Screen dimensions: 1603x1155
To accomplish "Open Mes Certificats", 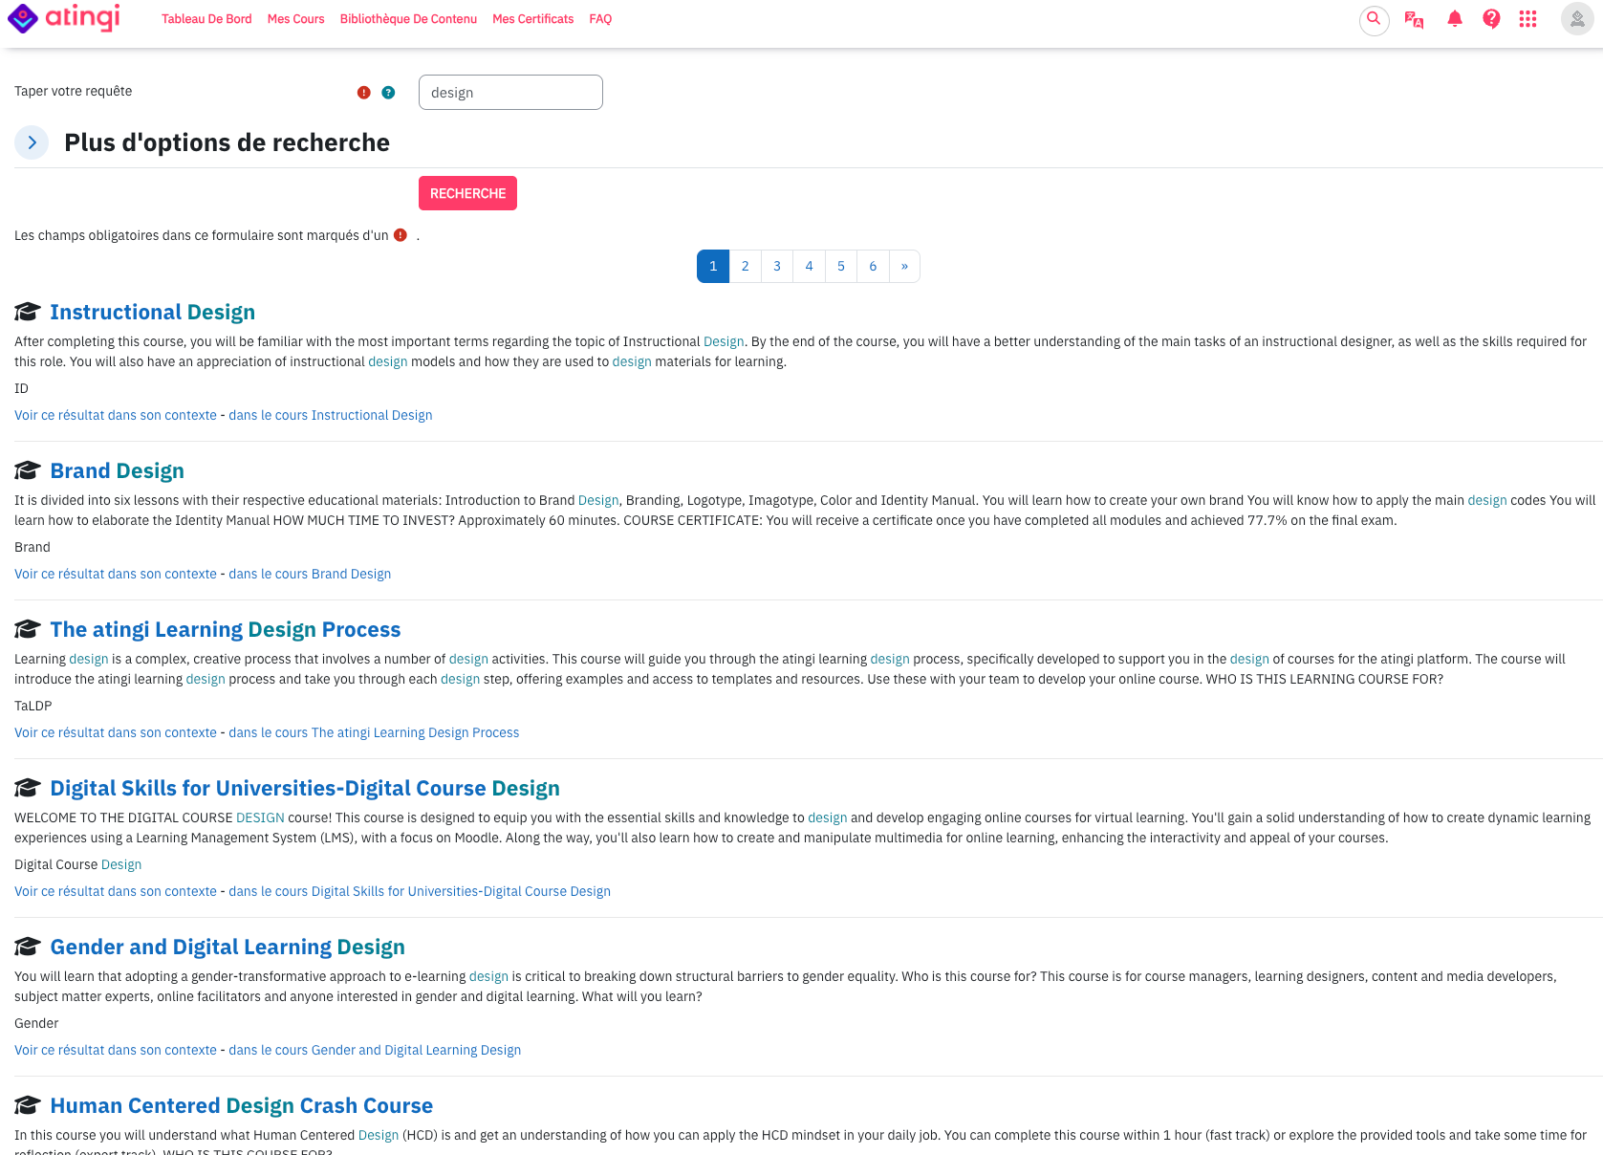I will (533, 19).
